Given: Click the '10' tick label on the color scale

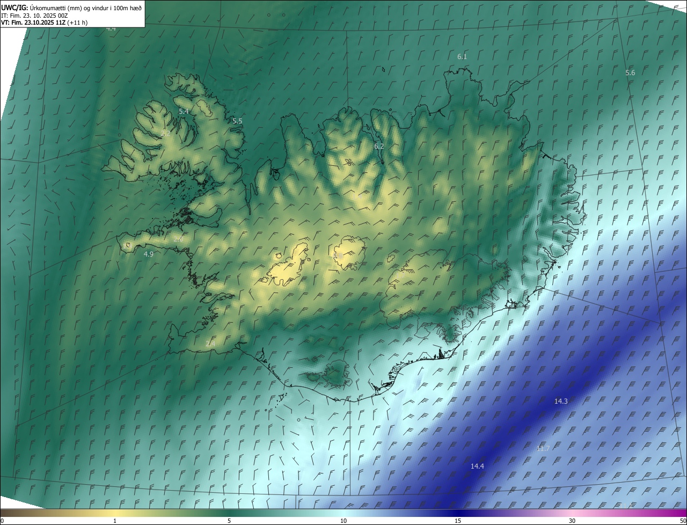Looking at the screenshot, I should tap(343, 521).
